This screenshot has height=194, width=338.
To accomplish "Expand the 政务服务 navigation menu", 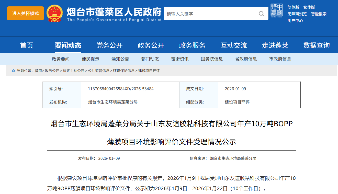I will click(192, 45).
